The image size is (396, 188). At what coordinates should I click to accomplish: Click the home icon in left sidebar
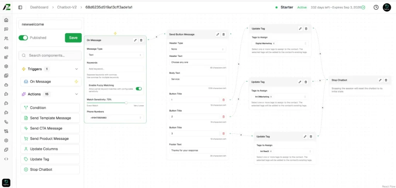6,20
